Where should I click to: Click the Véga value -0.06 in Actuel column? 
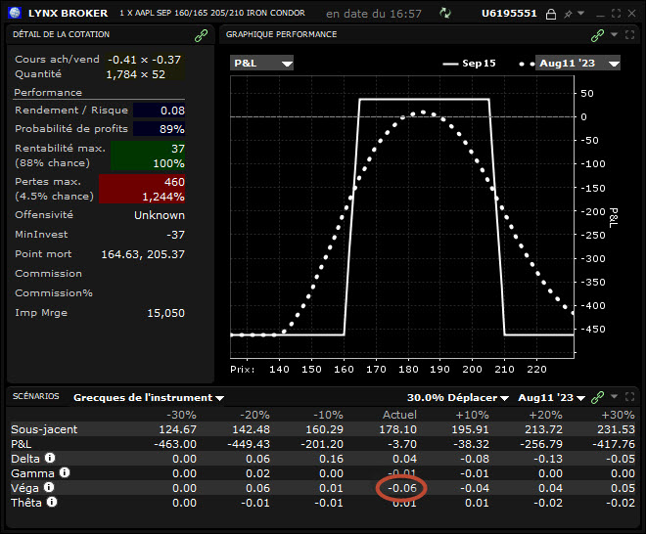coord(402,488)
